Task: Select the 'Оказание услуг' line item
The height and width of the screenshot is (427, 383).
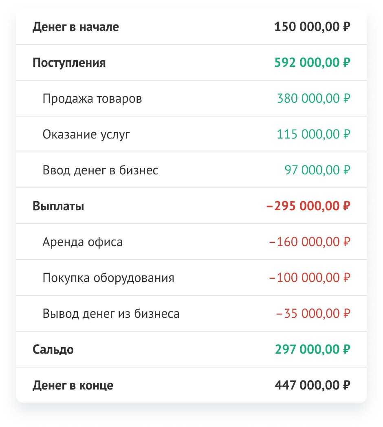Action: click(x=86, y=135)
